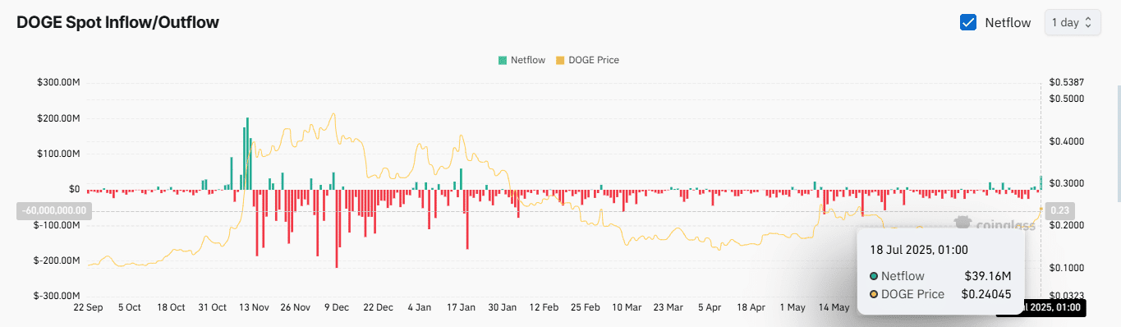Screen dimensions: 1121x327
Task: Click the $0.5000 price axis label
Action: coord(1068,99)
